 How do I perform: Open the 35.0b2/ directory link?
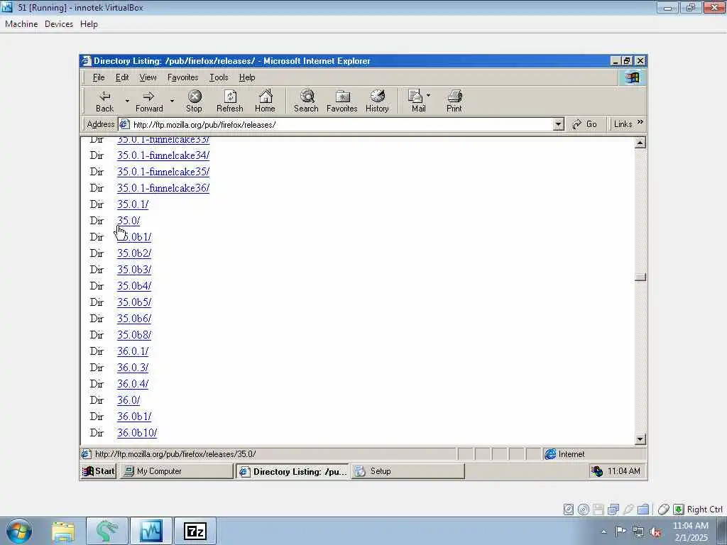pyautogui.click(x=134, y=253)
